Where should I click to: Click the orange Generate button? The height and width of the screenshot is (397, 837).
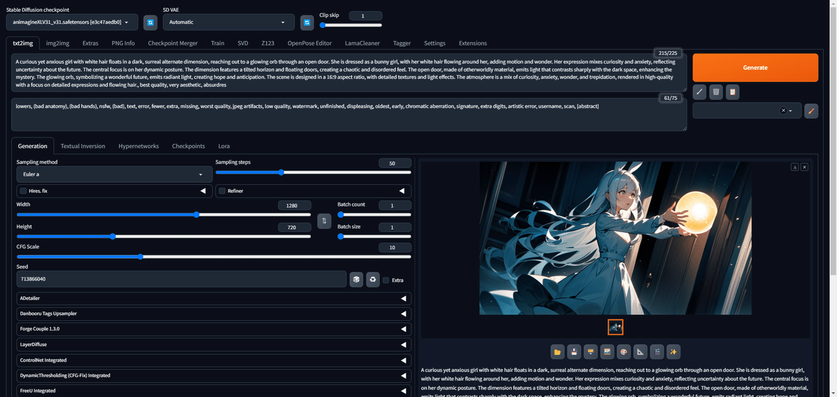point(755,68)
